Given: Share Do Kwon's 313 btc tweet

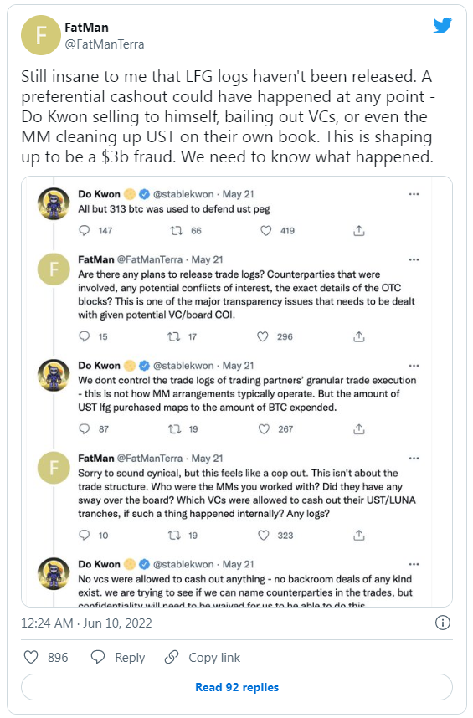Looking at the screenshot, I should coord(359,230).
